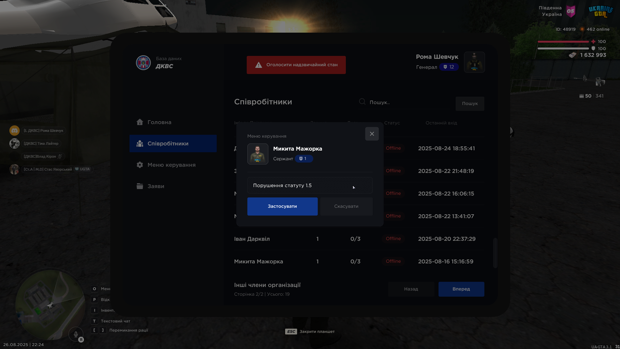The height and width of the screenshot is (349, 620).
Task: Click the 0/3 value in Іван Дарквіл row
Action: coord(356,239)
